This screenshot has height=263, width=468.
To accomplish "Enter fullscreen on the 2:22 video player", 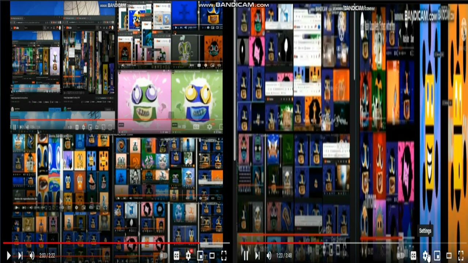I will click(224, 256).
